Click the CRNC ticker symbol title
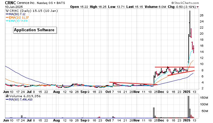Screen dimensions: 213x123 [x=10, y=3]
